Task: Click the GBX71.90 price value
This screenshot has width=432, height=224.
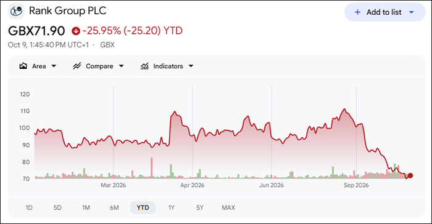Action: click(36, 31)
